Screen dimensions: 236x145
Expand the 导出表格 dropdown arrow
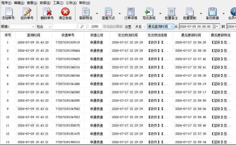pos(160,14)
